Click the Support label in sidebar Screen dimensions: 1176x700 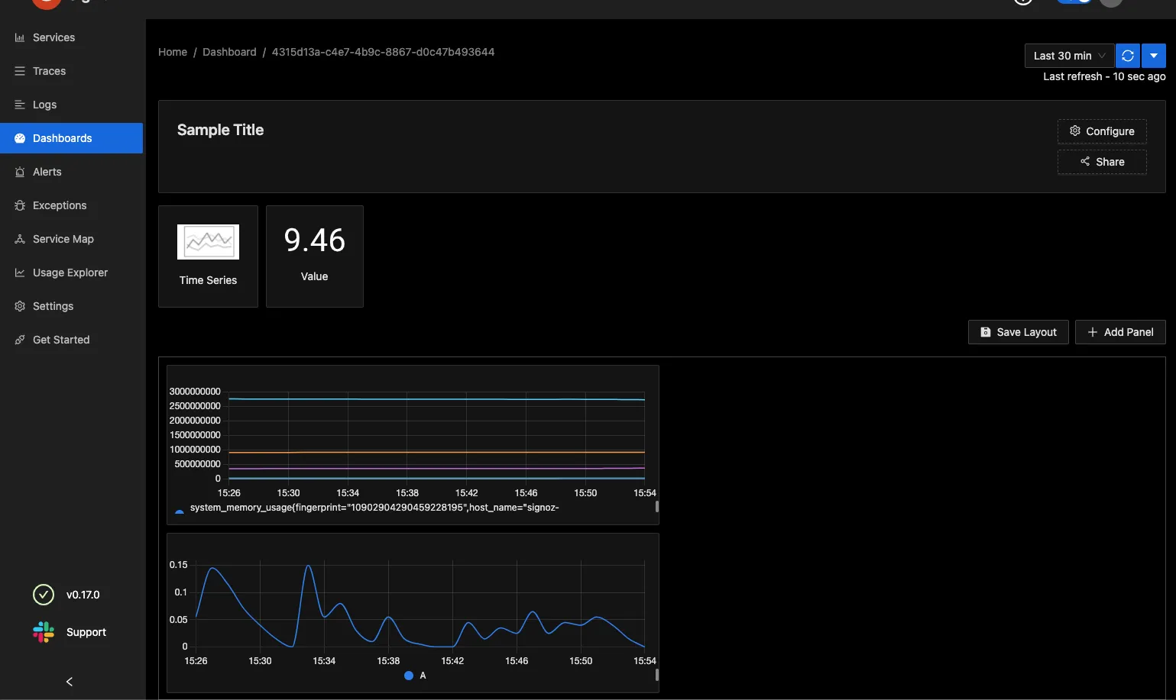pyautogui.click(x=86, y=632)
